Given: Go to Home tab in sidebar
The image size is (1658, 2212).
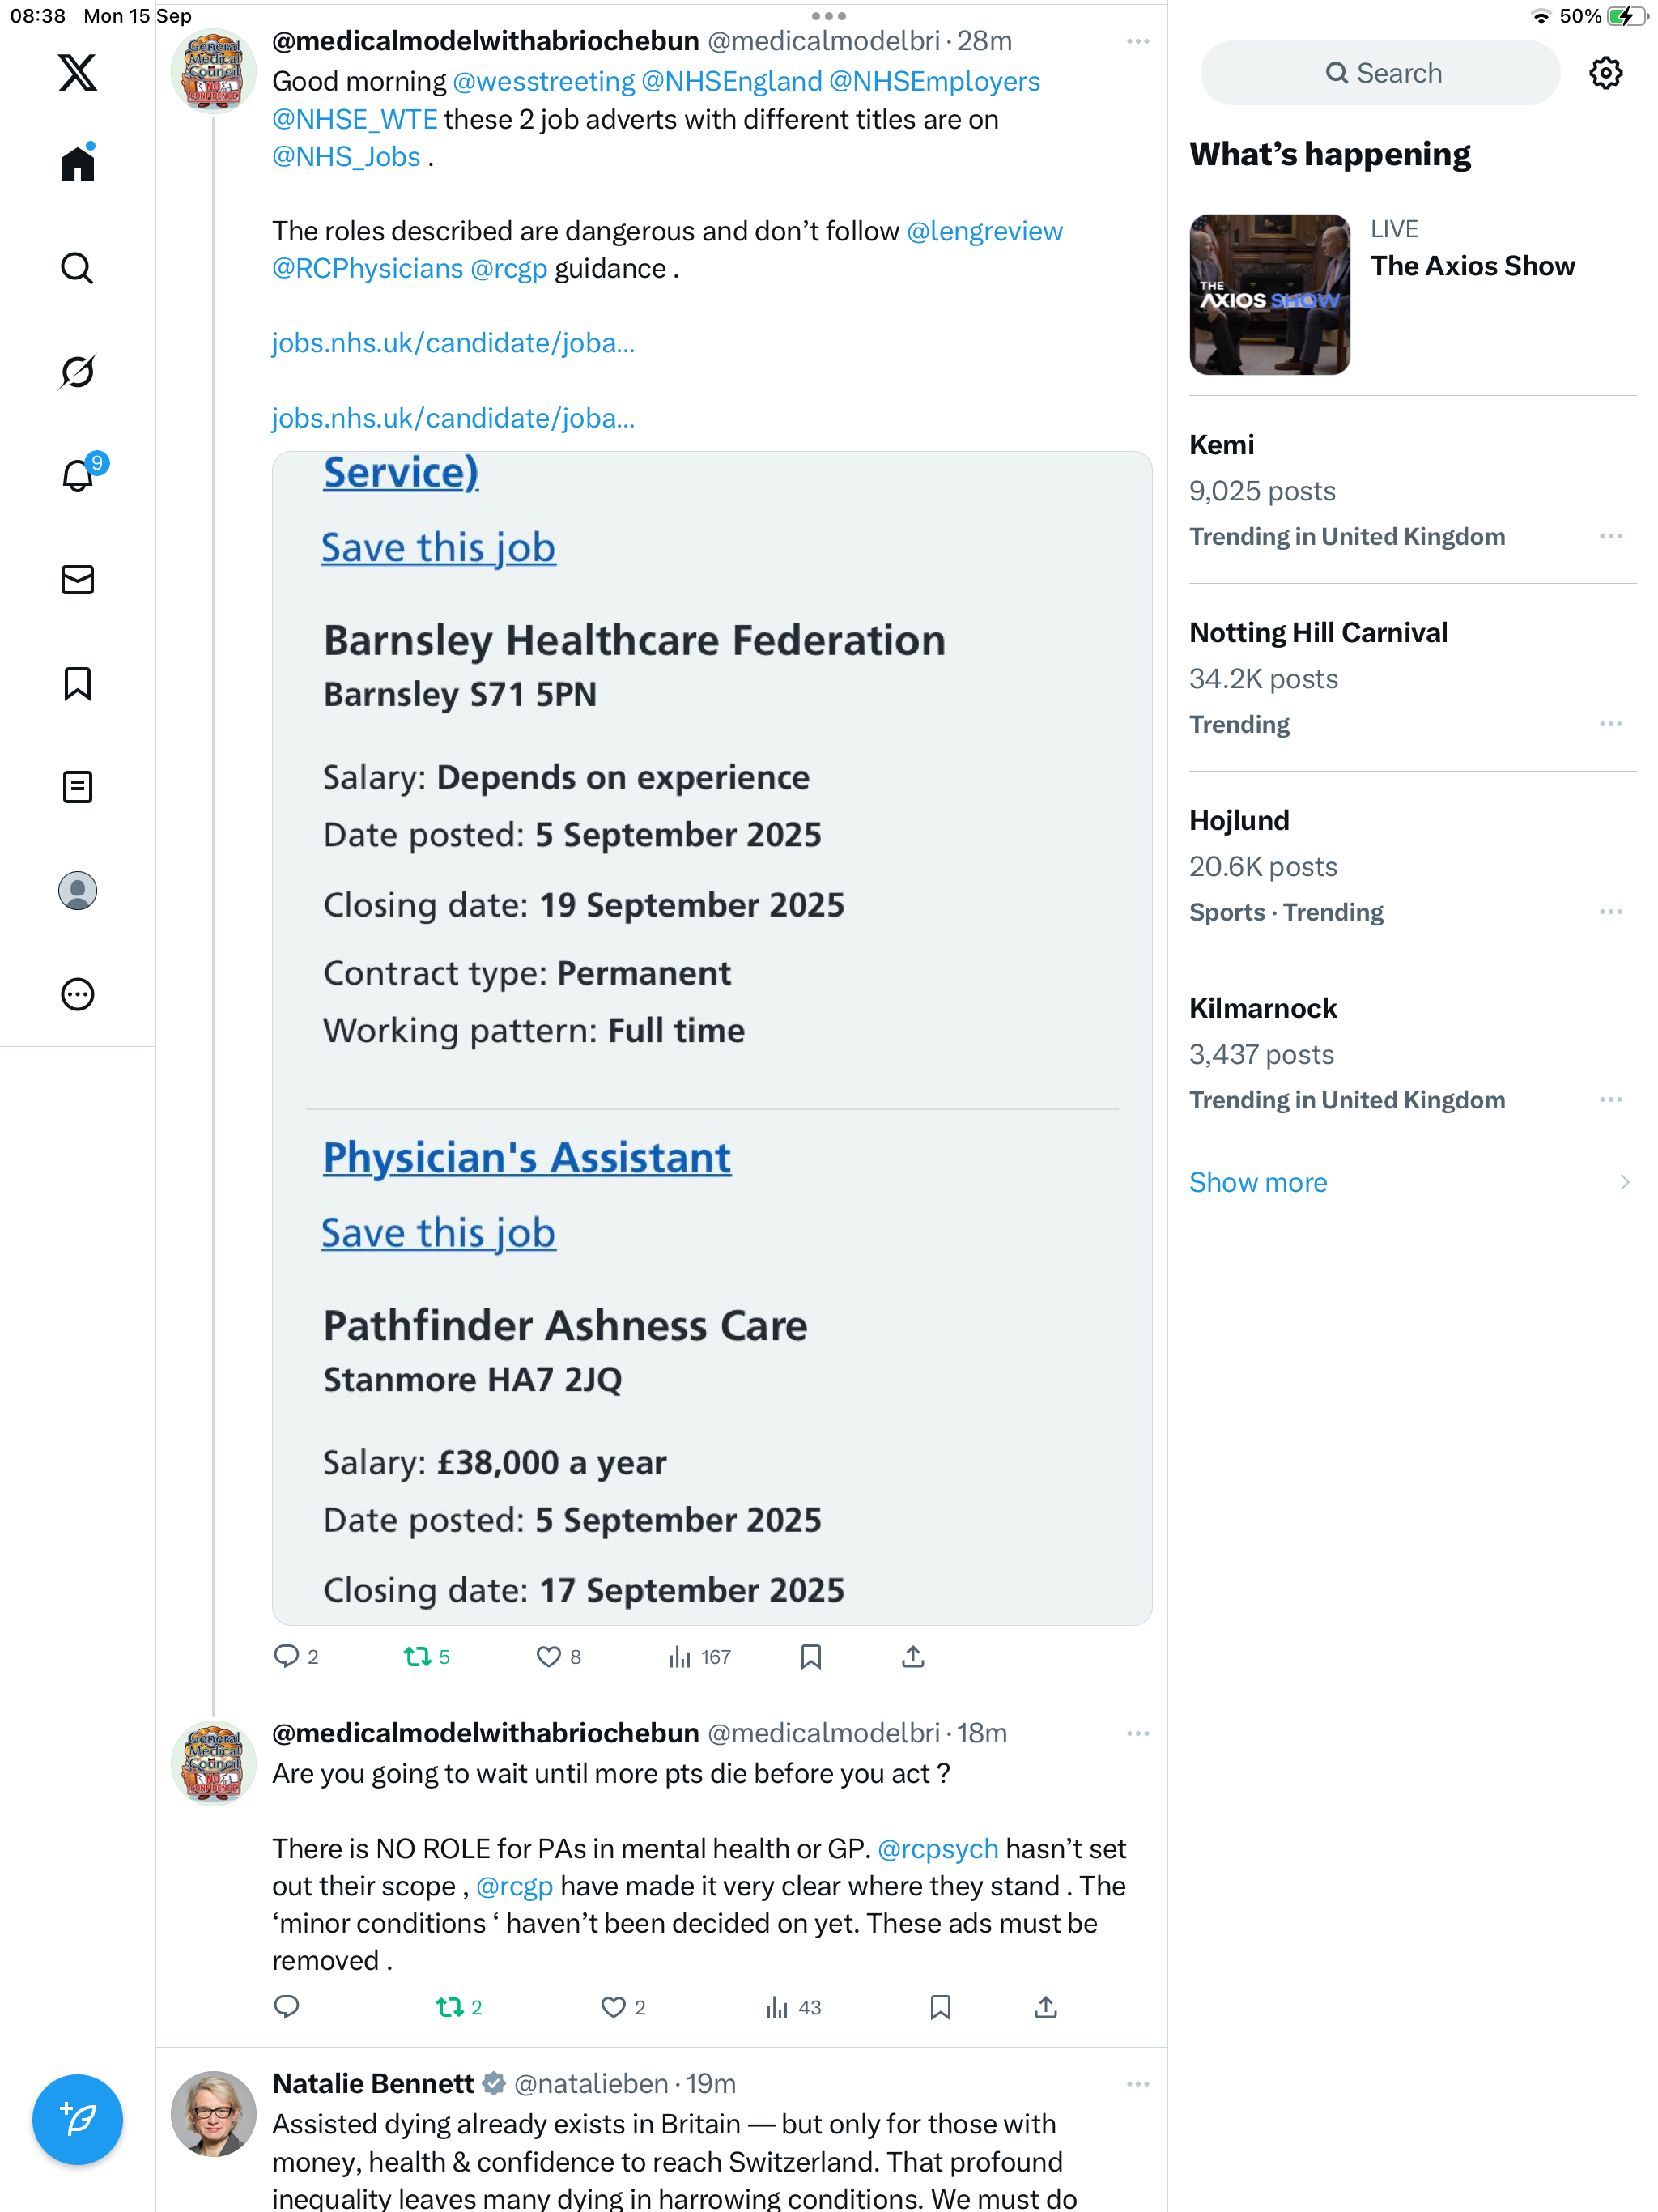Looking at the screenshot, I should point(77,164).
